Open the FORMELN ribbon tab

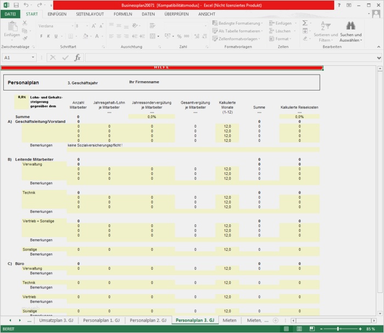122,14
